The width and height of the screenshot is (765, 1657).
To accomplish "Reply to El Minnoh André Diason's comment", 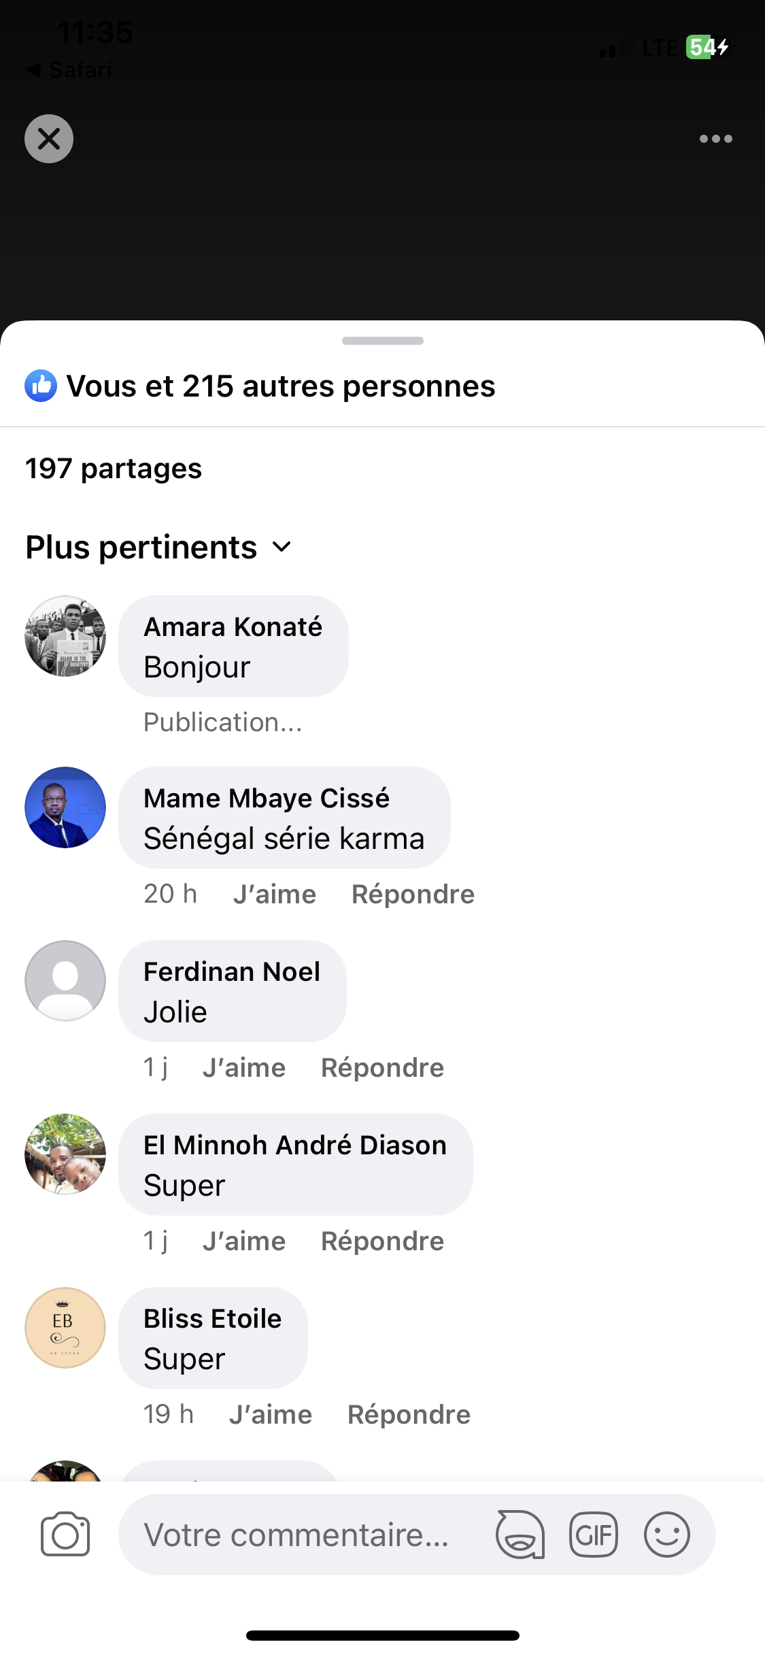I will pyautogui.click(x=382, y=1241).
